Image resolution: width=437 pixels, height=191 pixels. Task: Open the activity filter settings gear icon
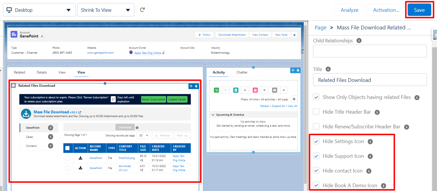[294, 99]
